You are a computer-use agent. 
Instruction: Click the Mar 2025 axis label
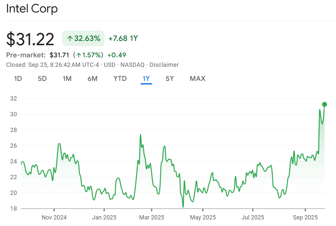(x=152, y=217)
